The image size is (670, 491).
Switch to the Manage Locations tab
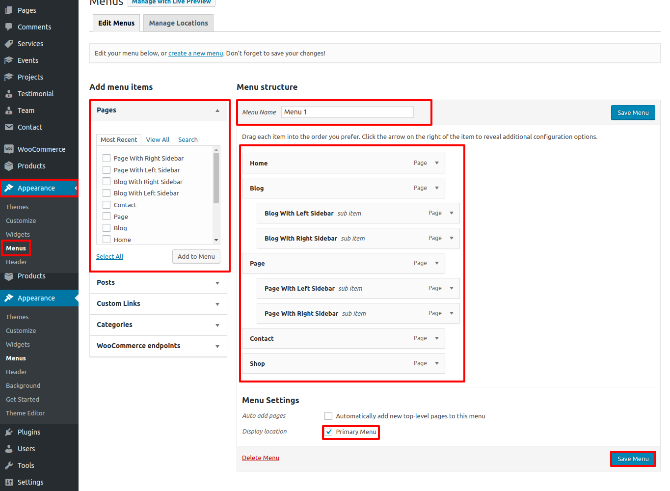(x=179, y=23)
